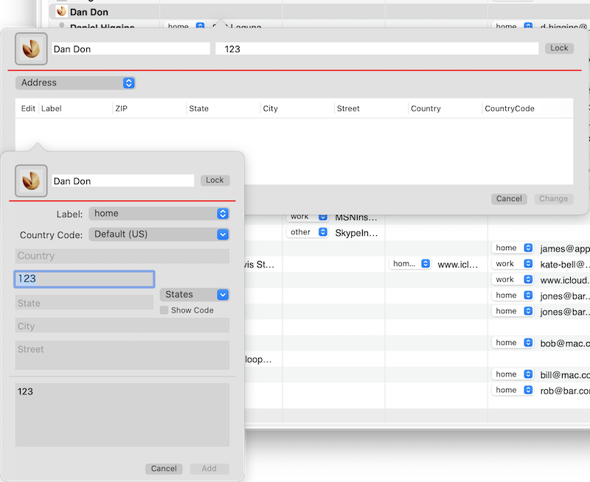Click Lock button in the add-address popover
590x482 pixels.
coord(215,180)
